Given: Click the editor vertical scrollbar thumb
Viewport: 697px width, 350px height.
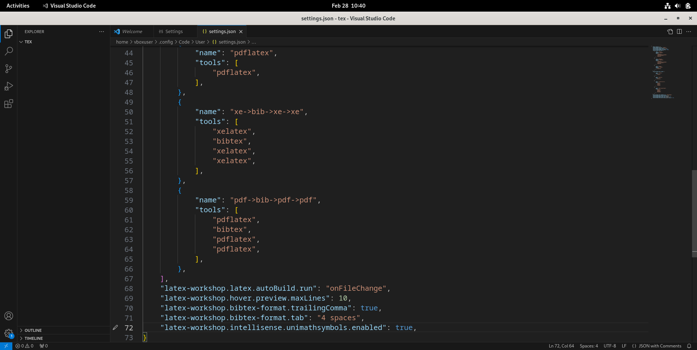Looking at the screenshot, I should pos(694,214).
